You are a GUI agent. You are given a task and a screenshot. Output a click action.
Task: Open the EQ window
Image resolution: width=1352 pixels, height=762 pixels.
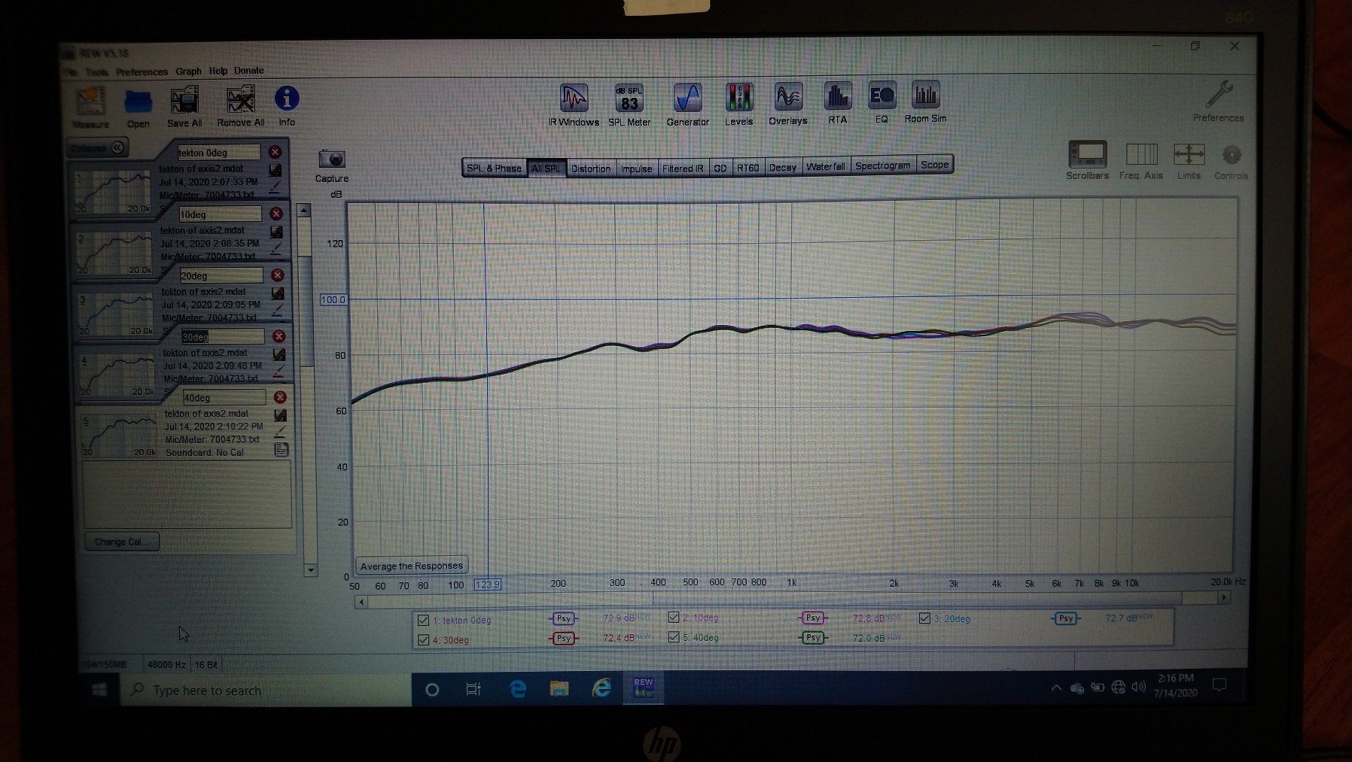[x=882, y=102]
